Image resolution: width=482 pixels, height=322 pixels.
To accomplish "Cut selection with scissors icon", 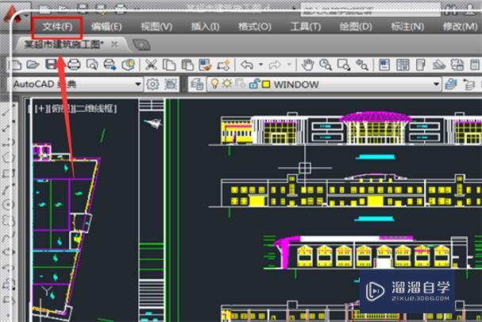I will pos(151,65).
